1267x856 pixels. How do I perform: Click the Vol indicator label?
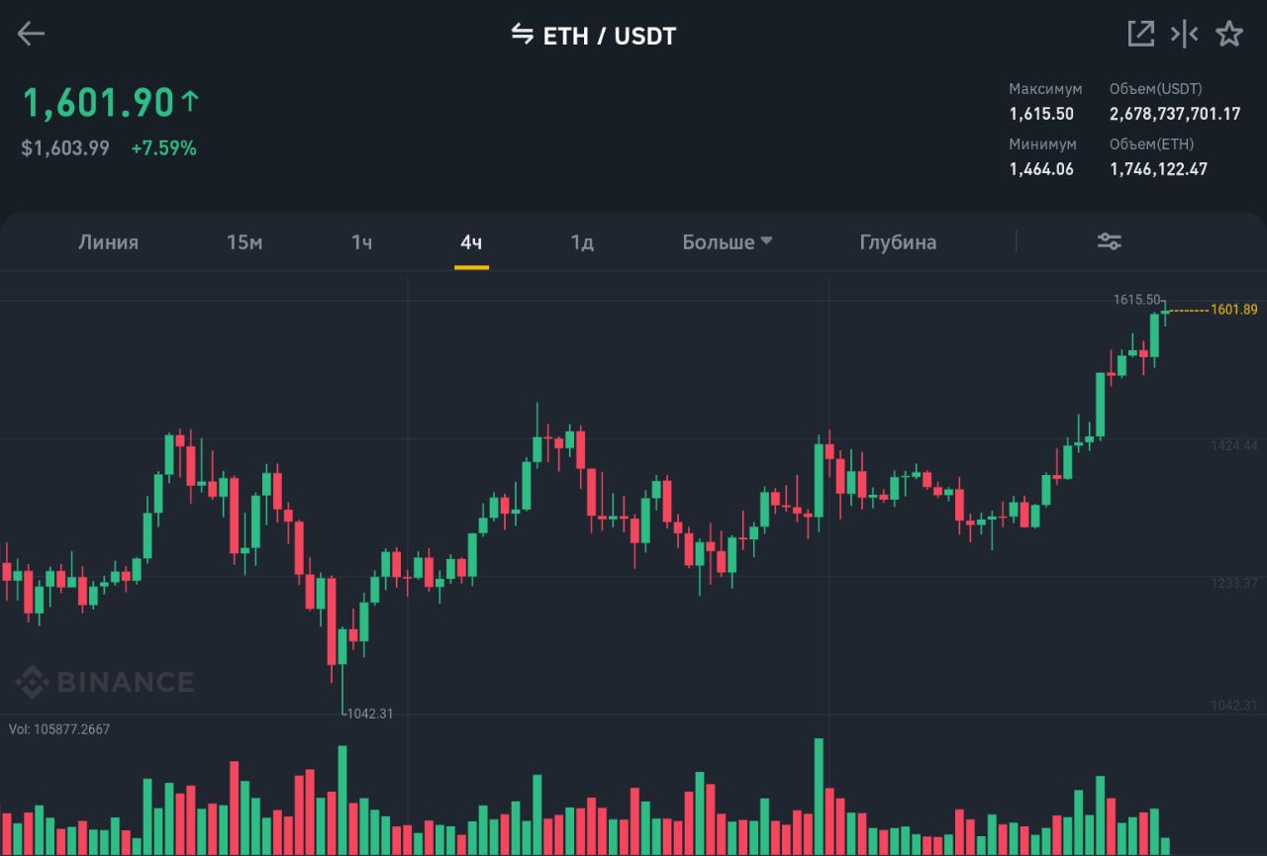point(59,729)
